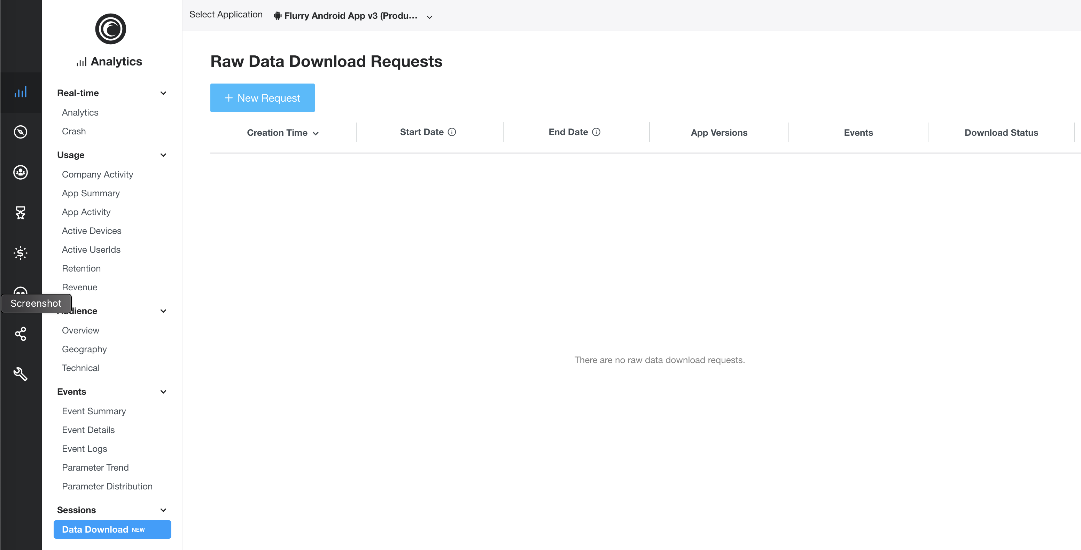The image size is (1081, 550).
Task: Click the Analytics bar chart icon
Action: 20,91
